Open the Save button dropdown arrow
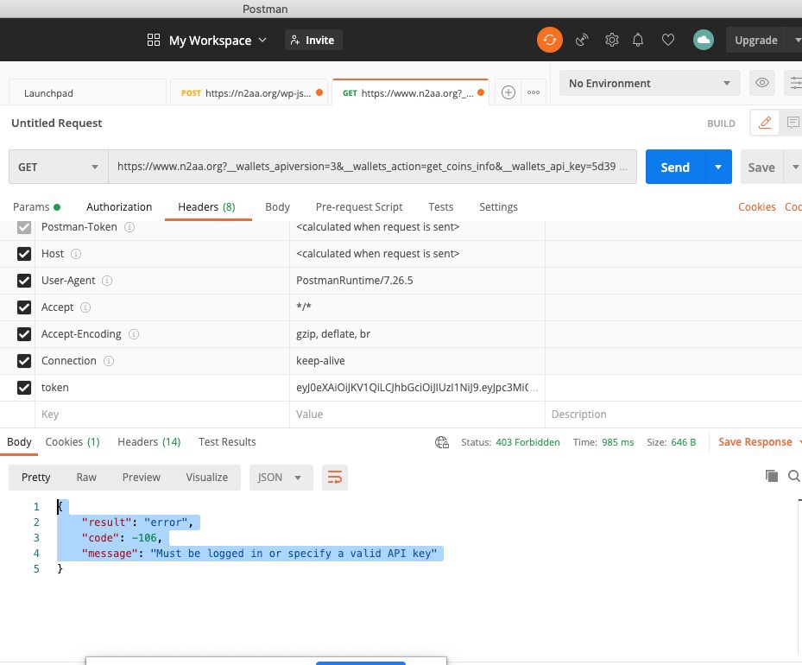 tap(794, 167)
